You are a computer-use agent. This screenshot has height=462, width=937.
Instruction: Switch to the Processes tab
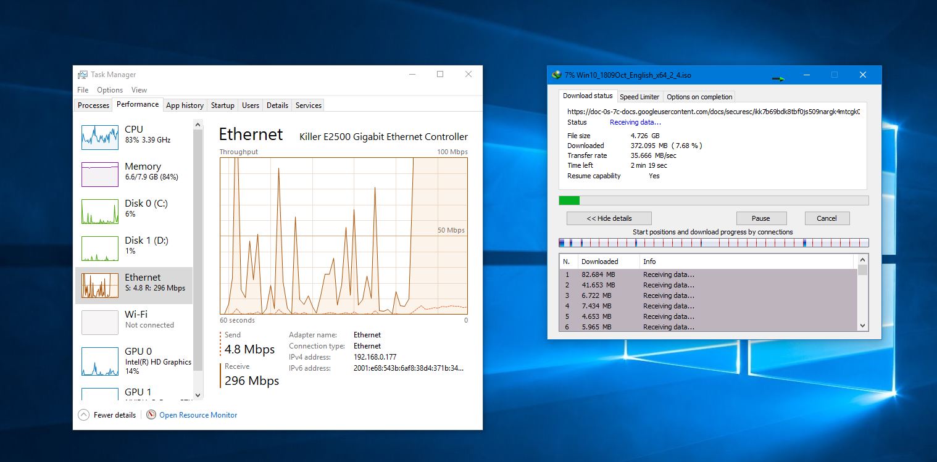93,105
